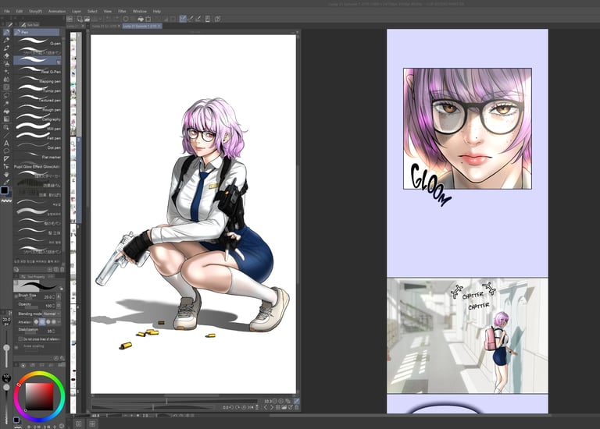Select the Eraser tool in the toolbox
This screenshot has width=600, height=429.
[6, 56]
